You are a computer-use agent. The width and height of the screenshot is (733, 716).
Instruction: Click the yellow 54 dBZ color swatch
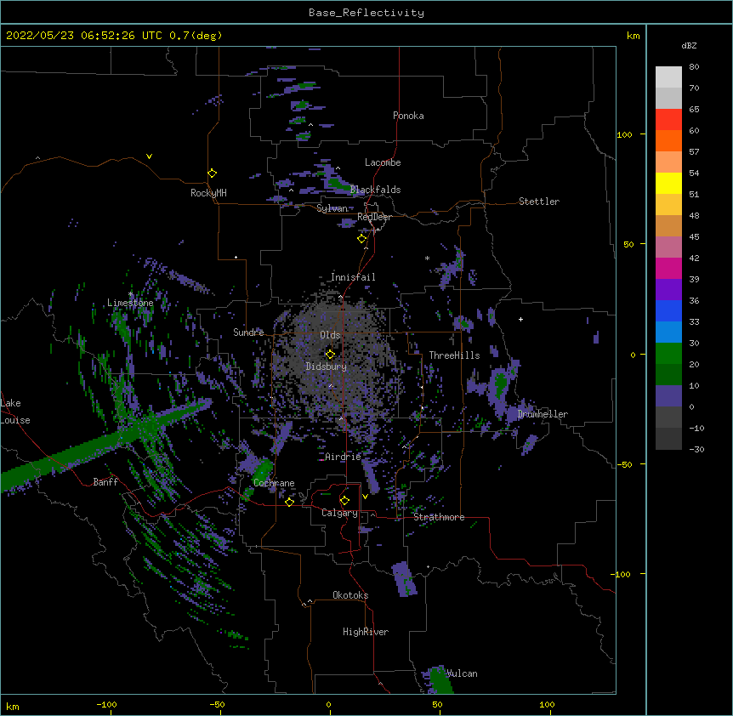tap(668, 183)
